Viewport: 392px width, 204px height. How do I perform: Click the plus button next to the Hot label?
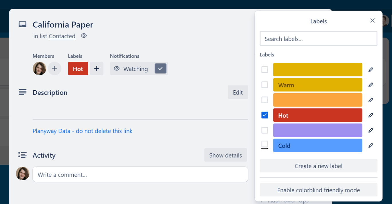coord(97,69)
